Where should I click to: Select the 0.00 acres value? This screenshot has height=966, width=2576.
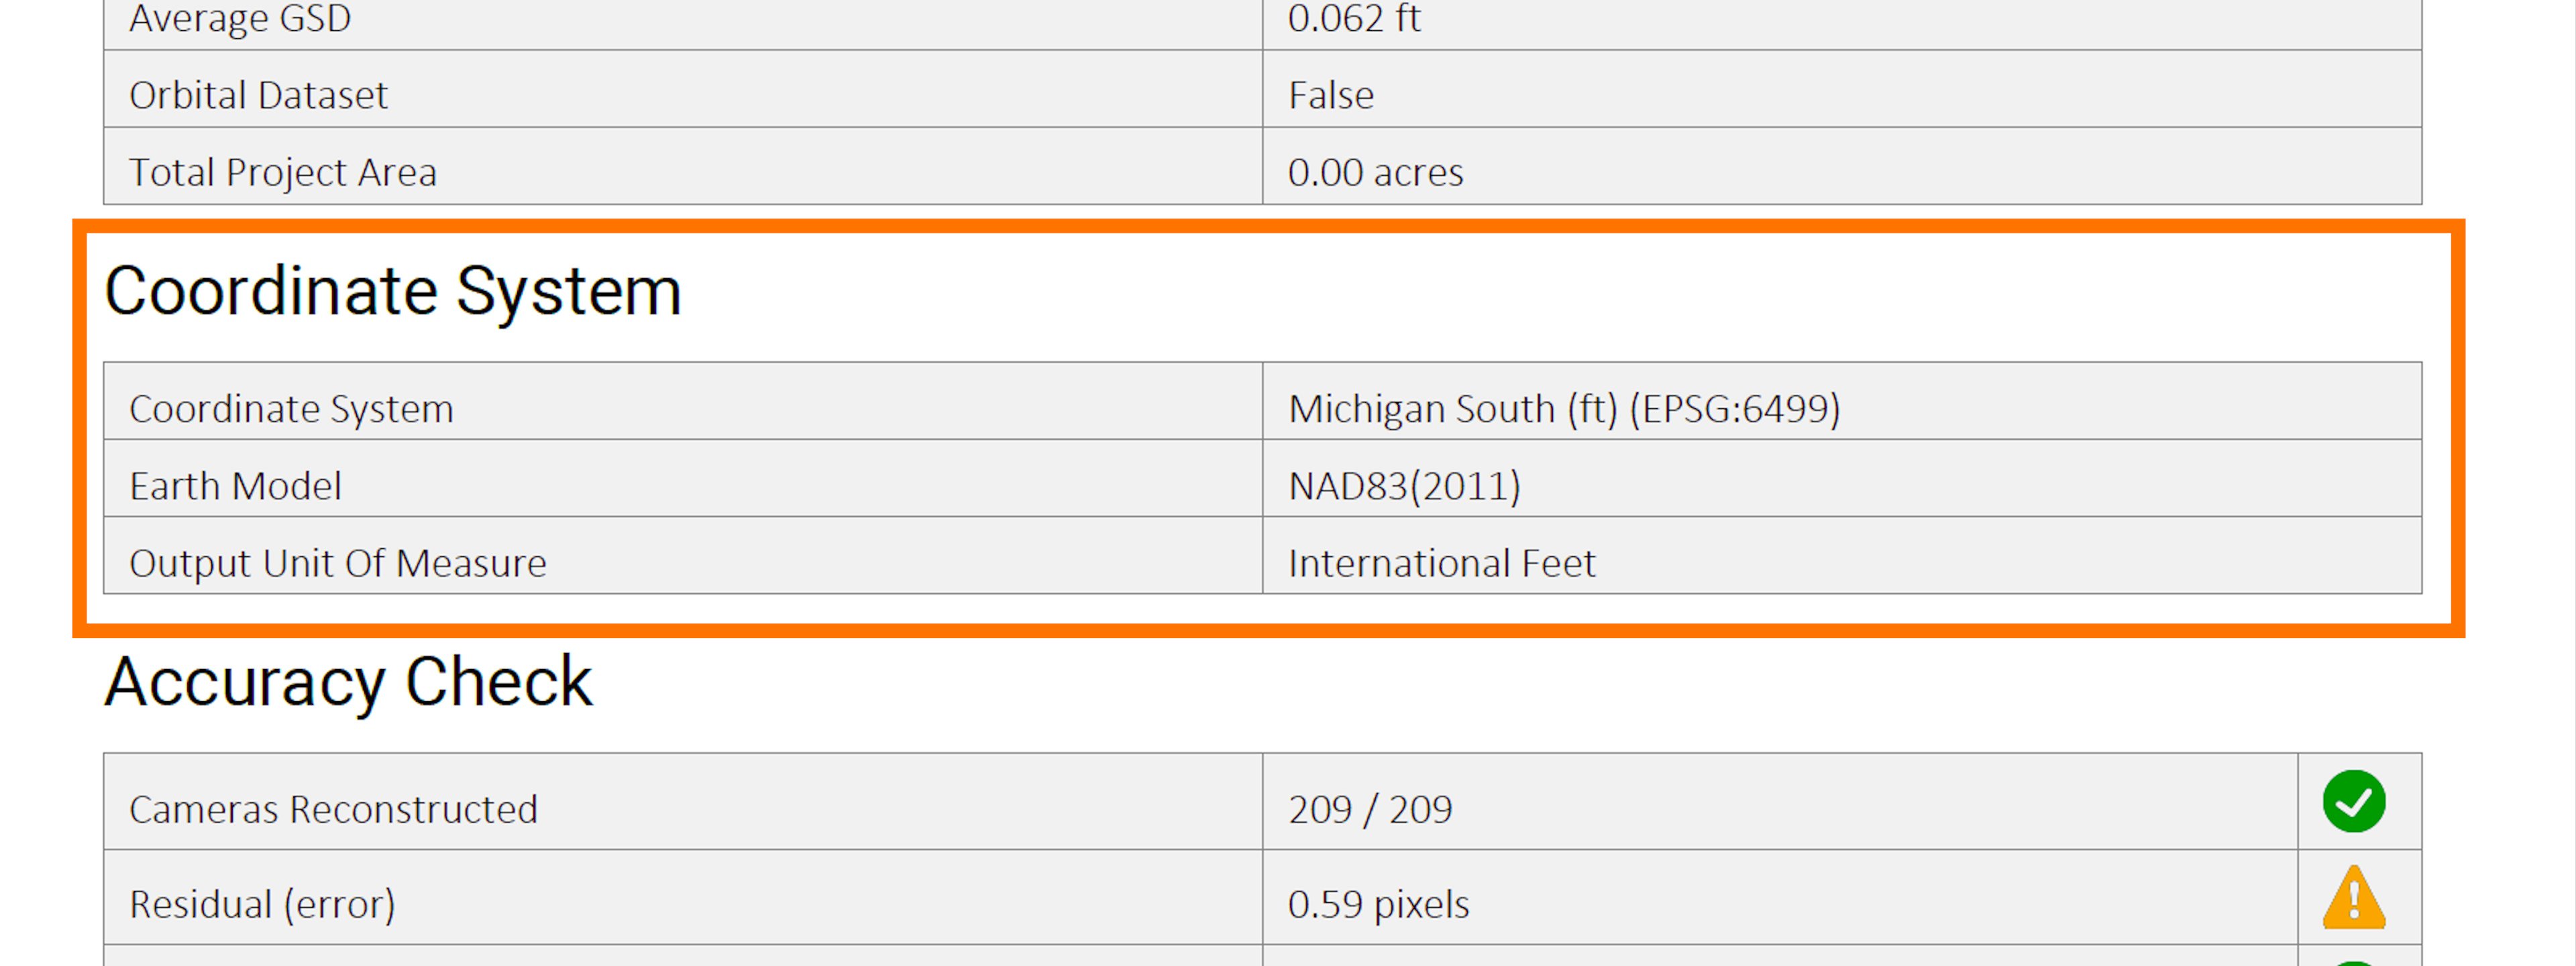tap(1375, 172)
